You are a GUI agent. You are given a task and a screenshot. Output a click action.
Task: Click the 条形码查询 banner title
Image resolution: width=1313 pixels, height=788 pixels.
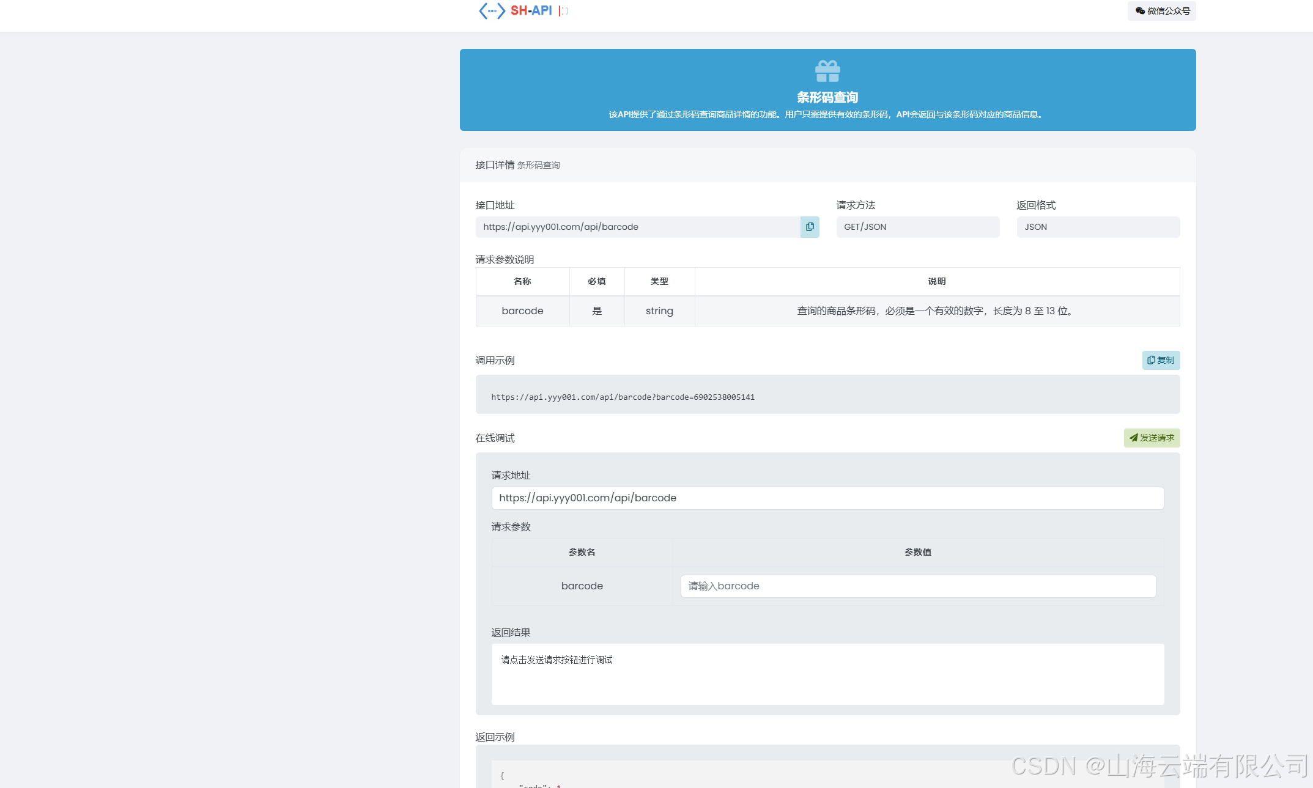827,97
